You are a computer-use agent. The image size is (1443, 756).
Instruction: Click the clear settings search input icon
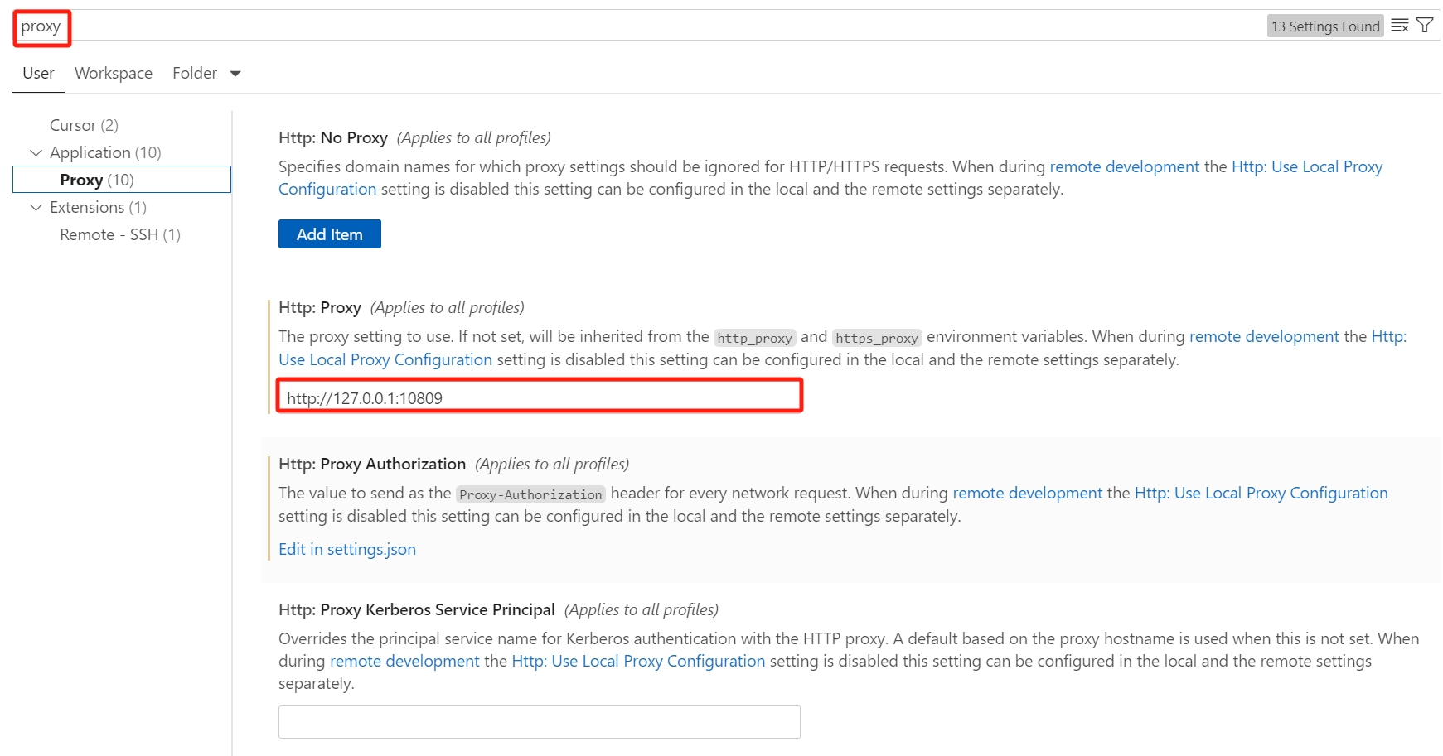[x=1400, y=26]
